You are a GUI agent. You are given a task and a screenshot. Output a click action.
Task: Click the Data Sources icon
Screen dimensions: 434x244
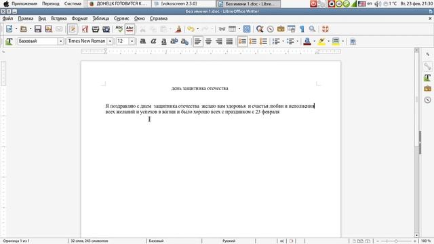point(291,29)
